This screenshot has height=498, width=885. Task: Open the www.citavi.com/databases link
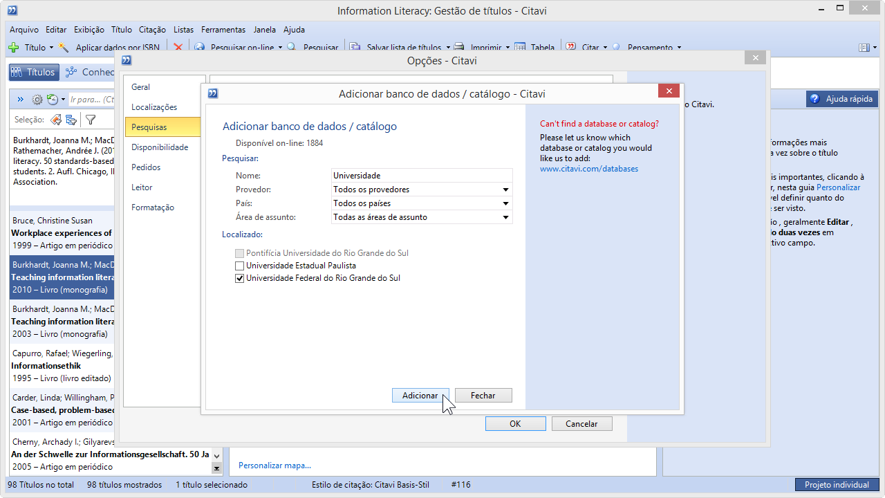point(589,169)
